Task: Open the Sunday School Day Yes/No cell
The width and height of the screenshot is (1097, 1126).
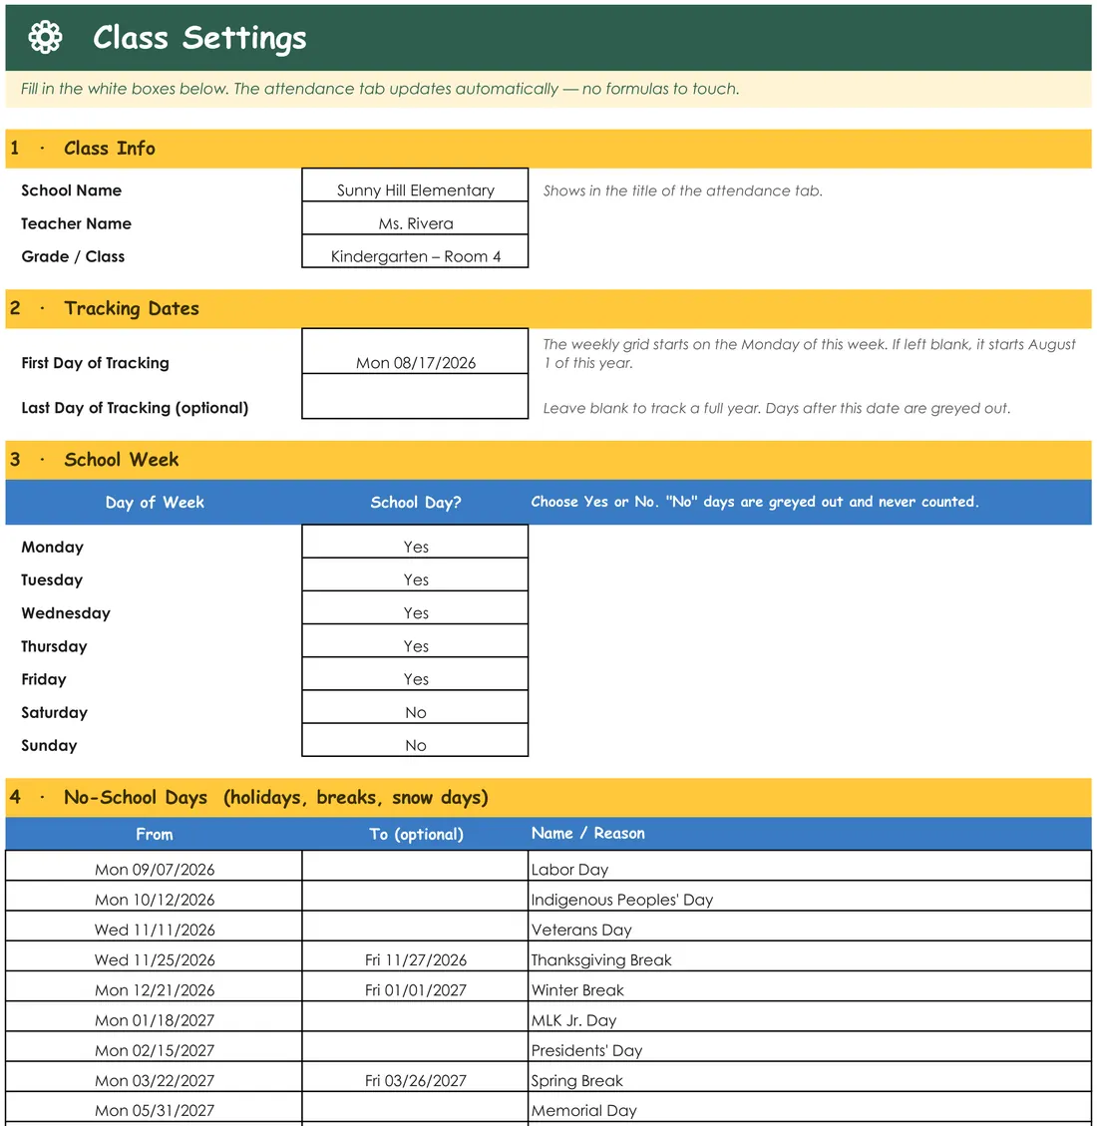Action: click(x=415, y=740)
